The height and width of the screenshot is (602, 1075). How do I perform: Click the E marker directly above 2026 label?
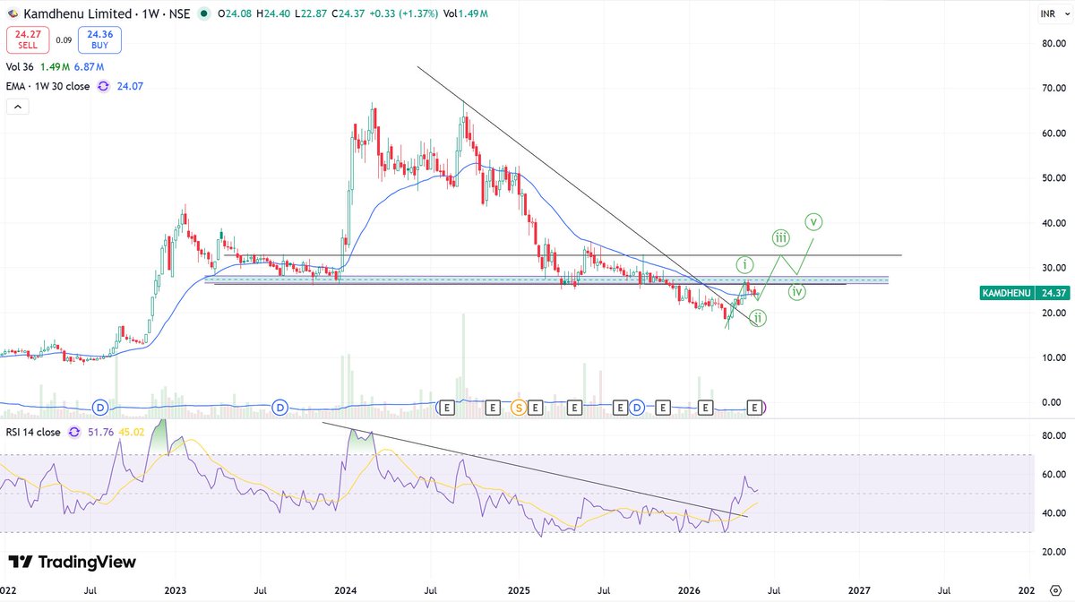(705, 408)
